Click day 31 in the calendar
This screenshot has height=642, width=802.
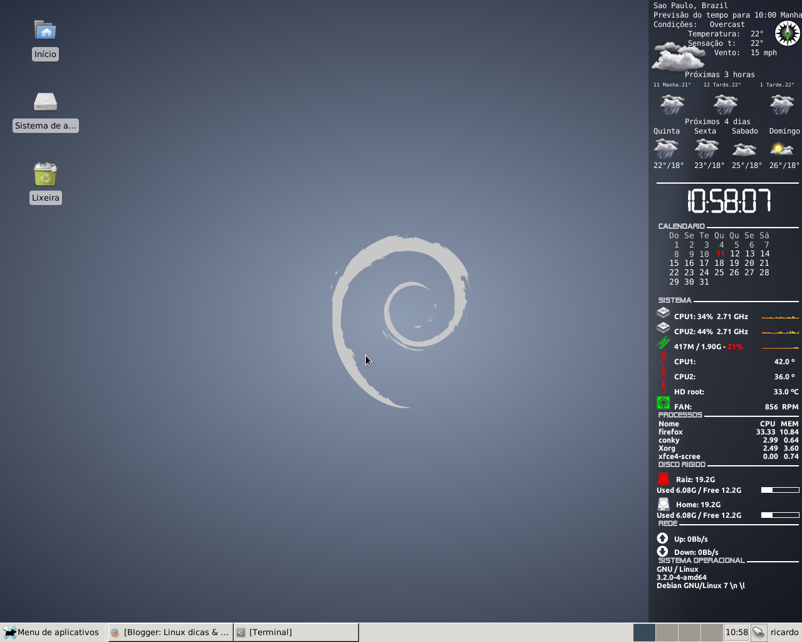point(704,282)
